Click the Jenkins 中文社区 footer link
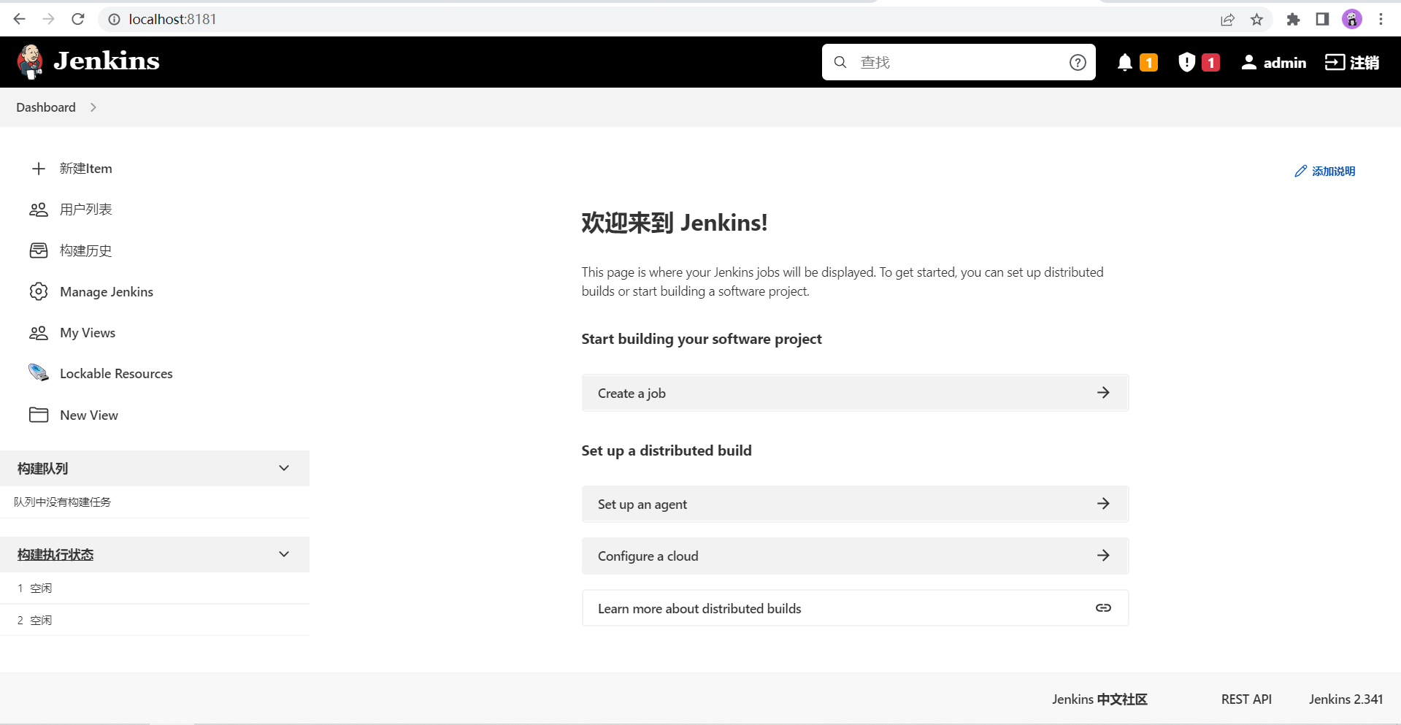This screenshot has width=1401, height=725. coord(1099,699)
